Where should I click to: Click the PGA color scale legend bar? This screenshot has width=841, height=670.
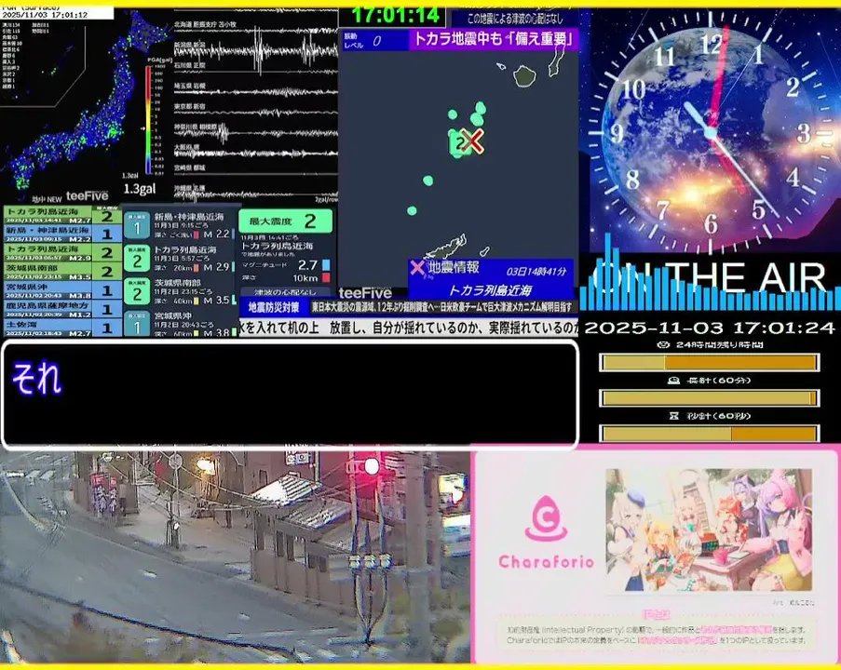click(148, 119)
